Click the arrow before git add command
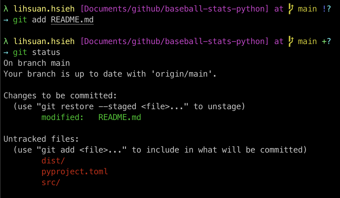340x198 pixels. pyautogui.click(x=6, y=20)
